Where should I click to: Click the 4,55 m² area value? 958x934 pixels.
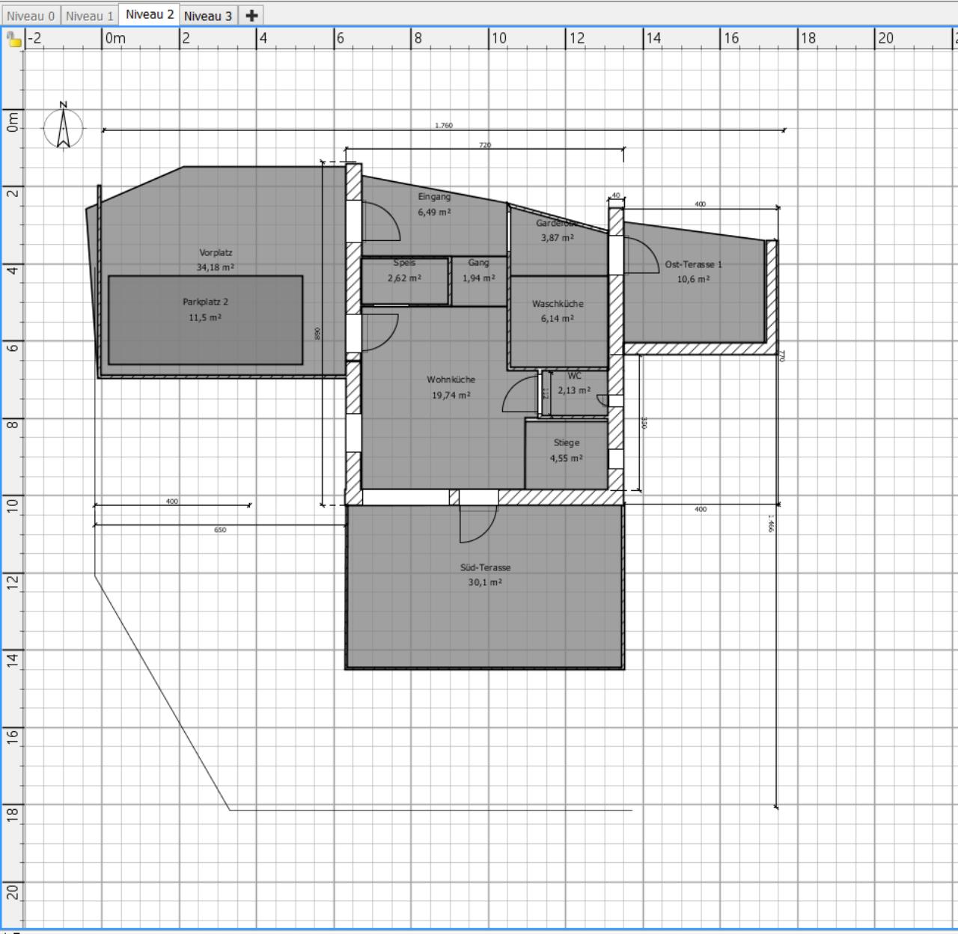pyautogui.click(x=567, y=458)
